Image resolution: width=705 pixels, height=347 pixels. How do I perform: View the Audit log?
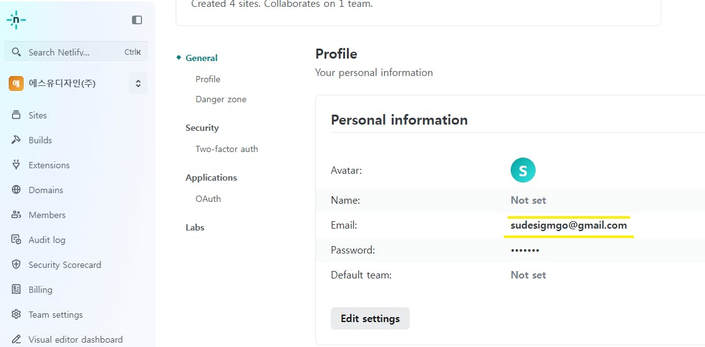click(x=47, y=240)
